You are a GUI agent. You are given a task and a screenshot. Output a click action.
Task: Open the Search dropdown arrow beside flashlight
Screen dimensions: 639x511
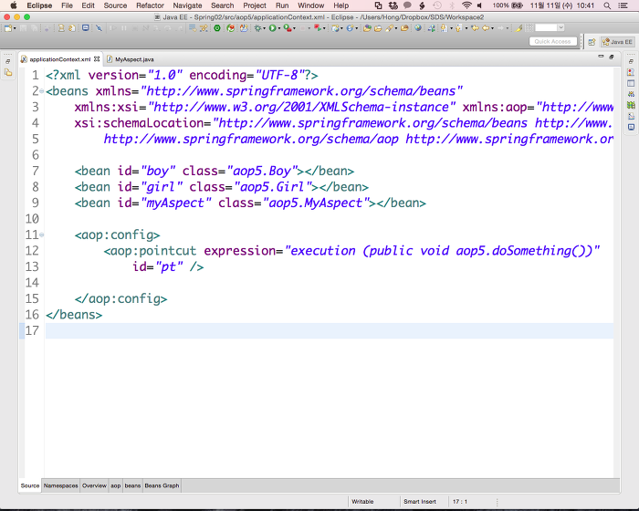point(395,28)
